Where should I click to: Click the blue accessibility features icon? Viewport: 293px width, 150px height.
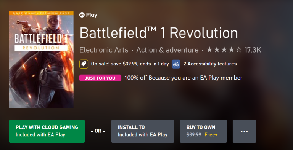click(x=176, y=64)
